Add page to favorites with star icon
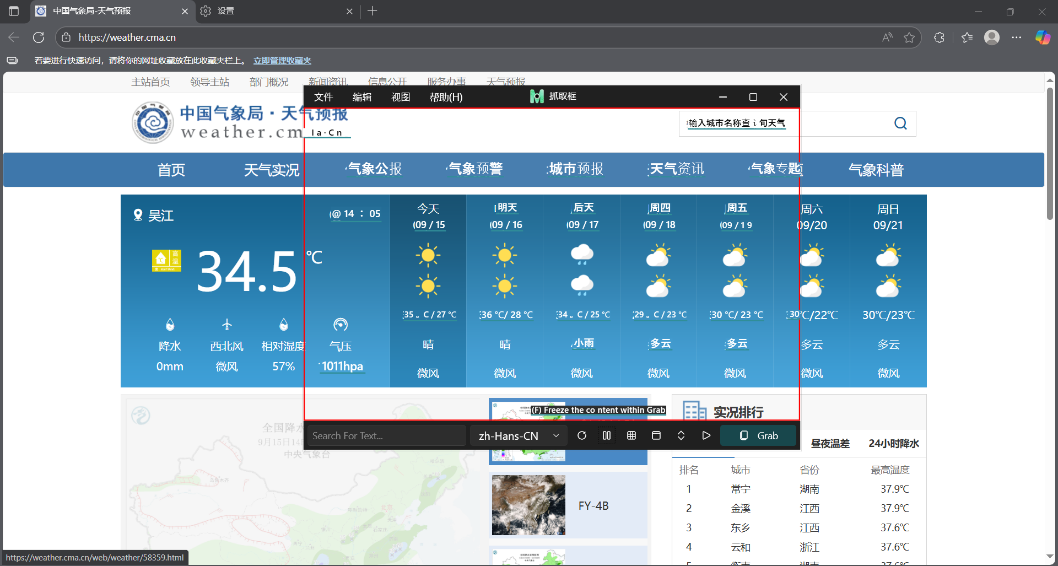 (909, 37)
